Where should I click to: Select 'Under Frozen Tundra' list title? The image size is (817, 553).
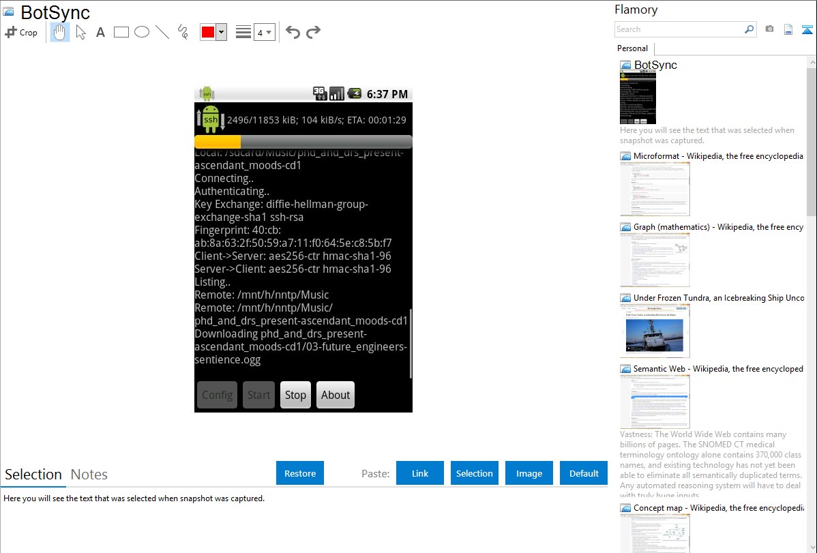click(719, 297)
